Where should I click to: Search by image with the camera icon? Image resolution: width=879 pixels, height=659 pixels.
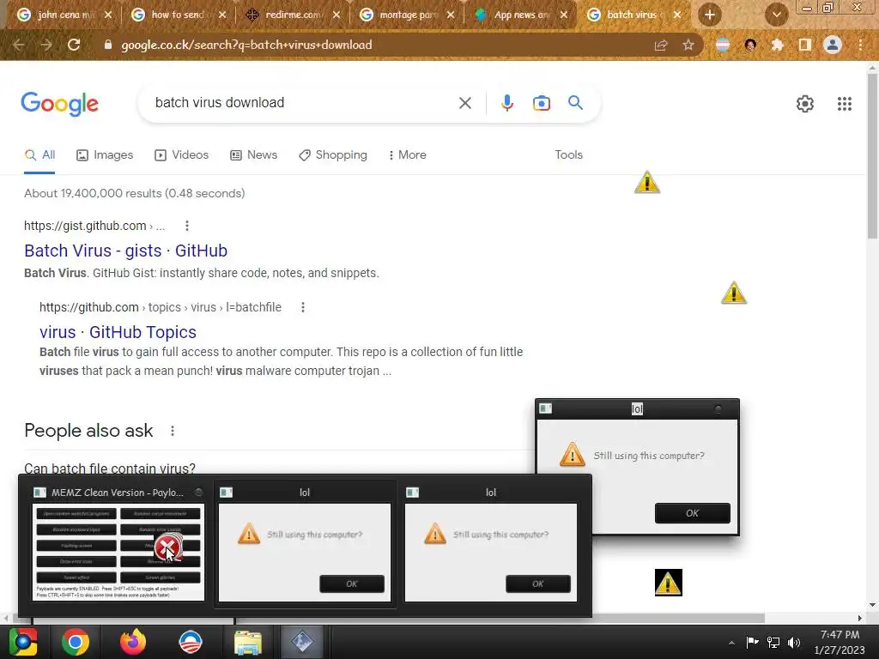click(x=542, y=103)
